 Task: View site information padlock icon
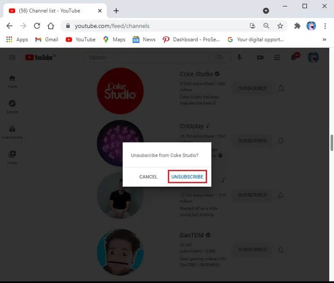[x=68, y=26]
